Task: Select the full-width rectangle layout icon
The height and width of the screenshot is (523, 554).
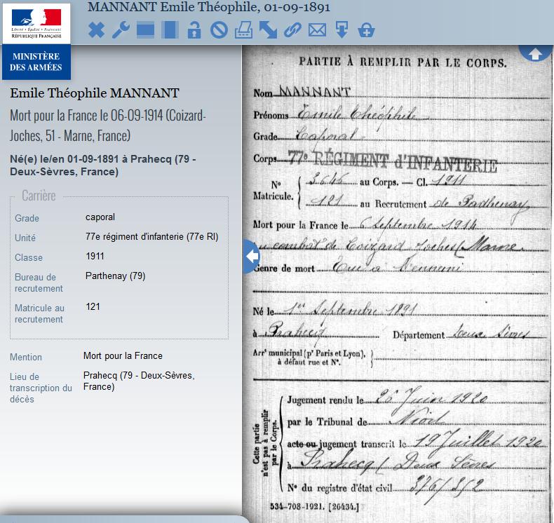Action: 145,29
